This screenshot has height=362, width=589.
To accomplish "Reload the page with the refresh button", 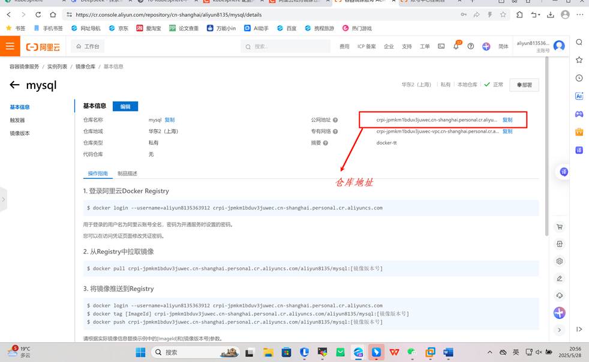I will pyautogui.click(x=38, y=14).
